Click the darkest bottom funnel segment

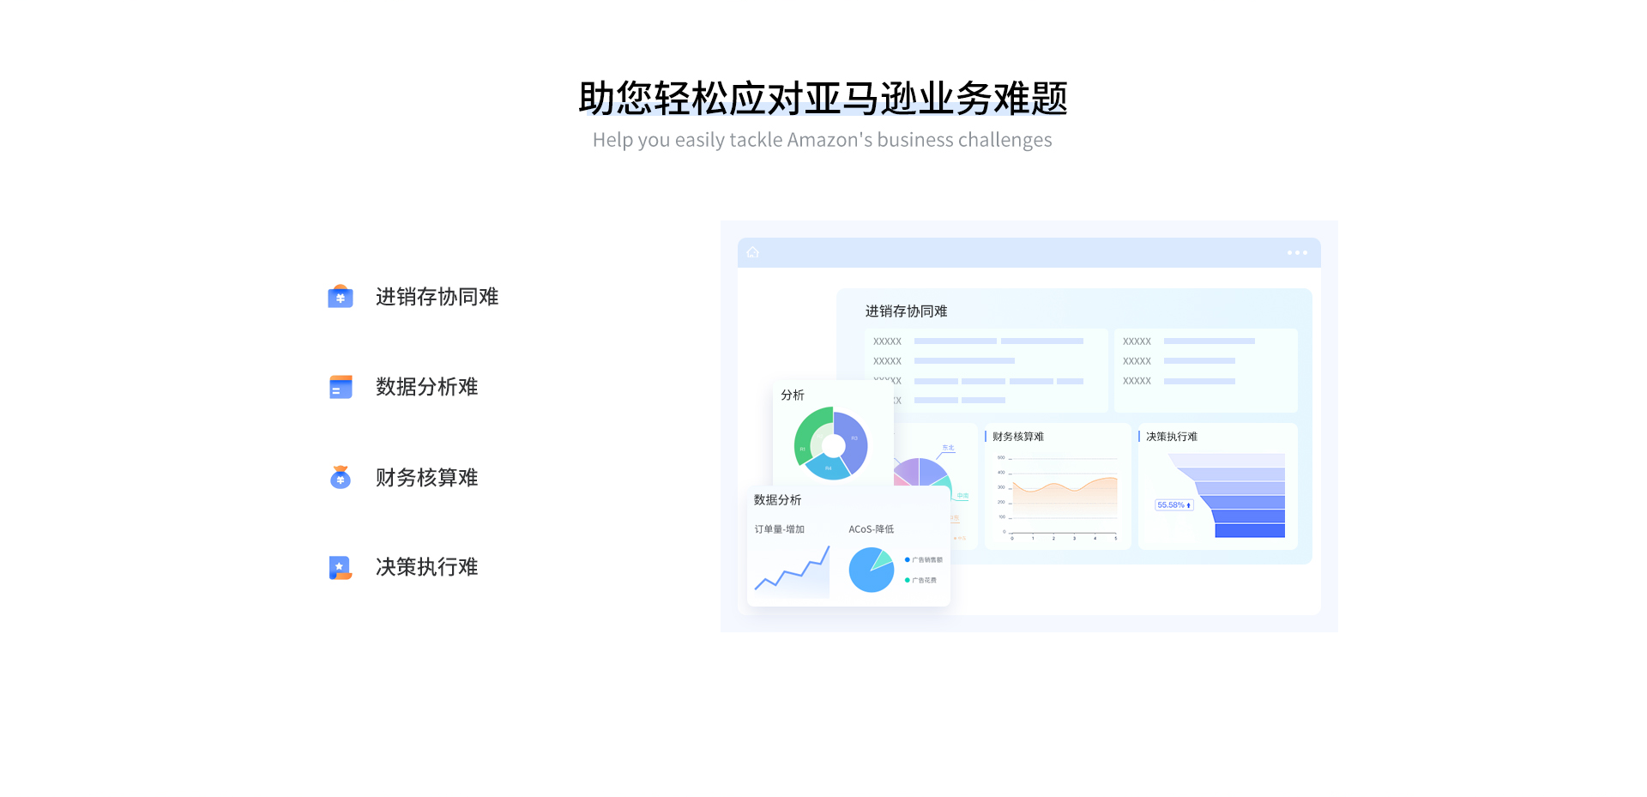[1250, 531]
